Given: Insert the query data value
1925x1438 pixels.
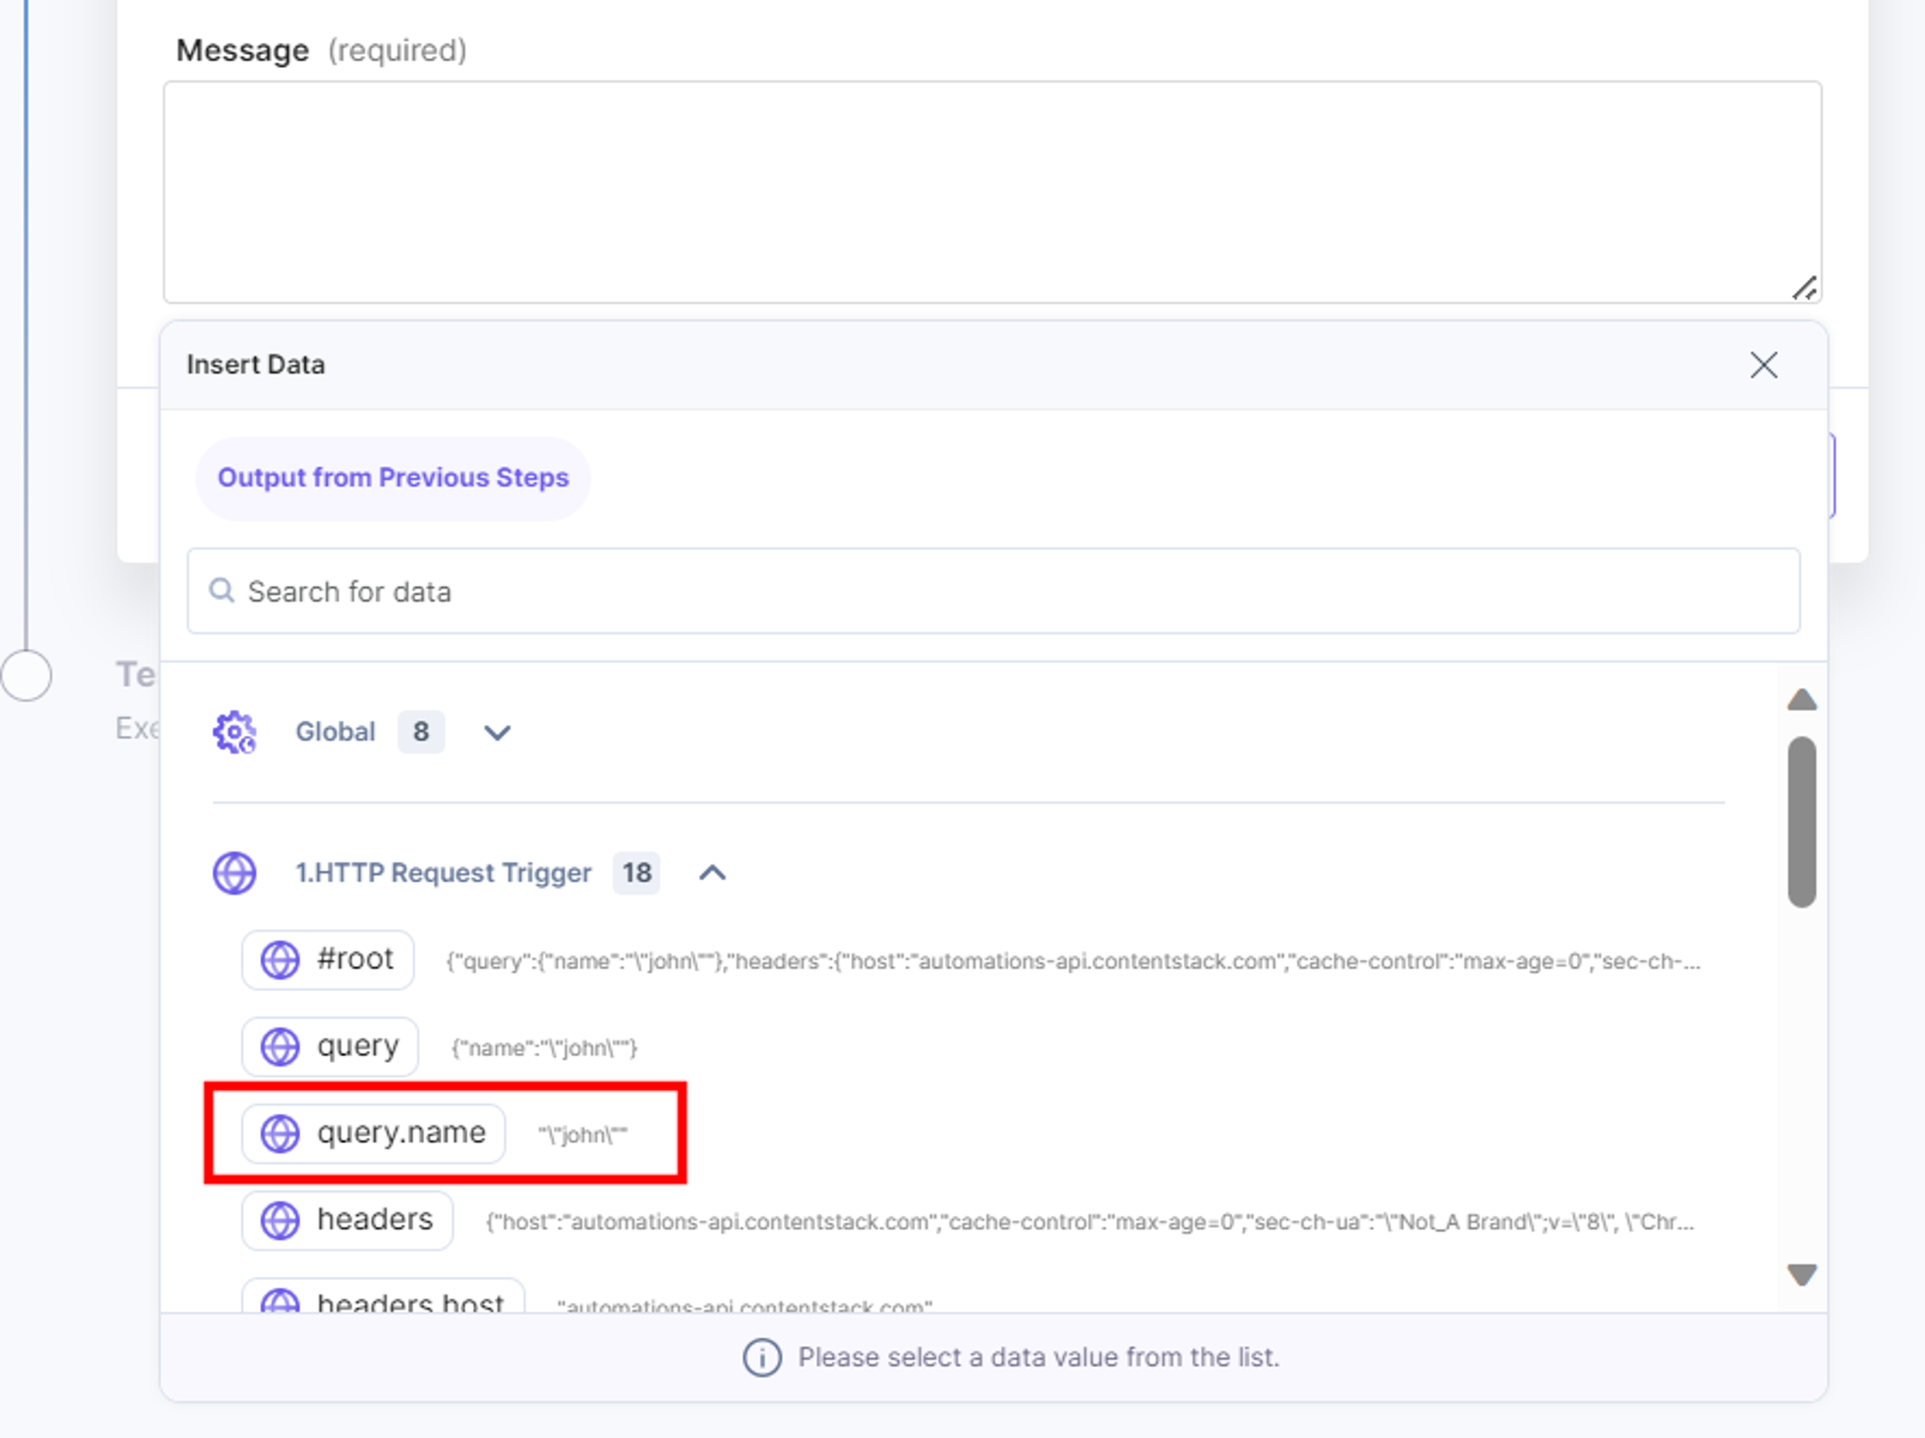Looking at the screenshot, I should pyautogui.click(x=330, y=1047).
